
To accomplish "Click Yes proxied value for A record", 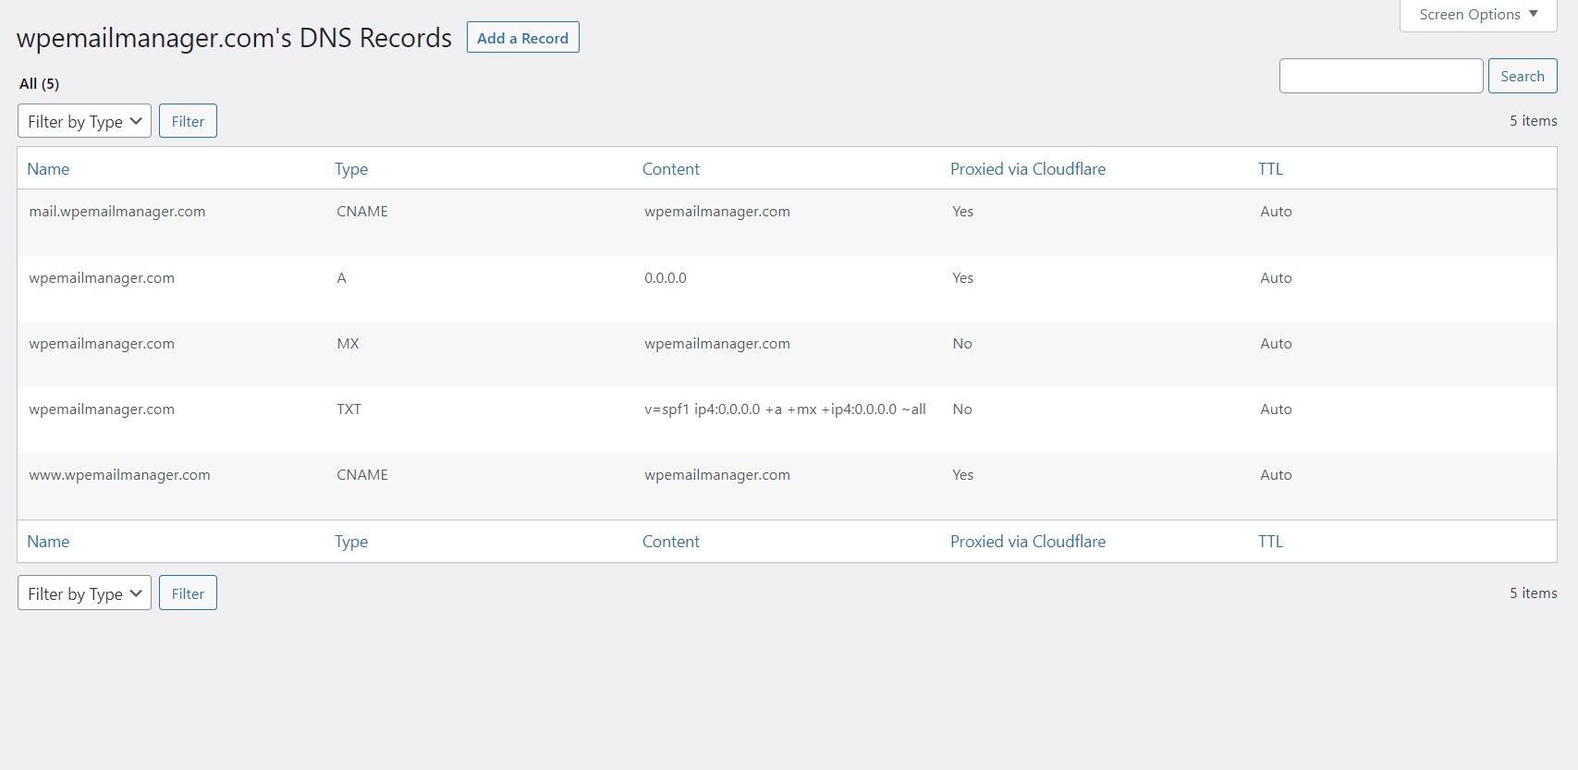I will (x=962, y=278).
